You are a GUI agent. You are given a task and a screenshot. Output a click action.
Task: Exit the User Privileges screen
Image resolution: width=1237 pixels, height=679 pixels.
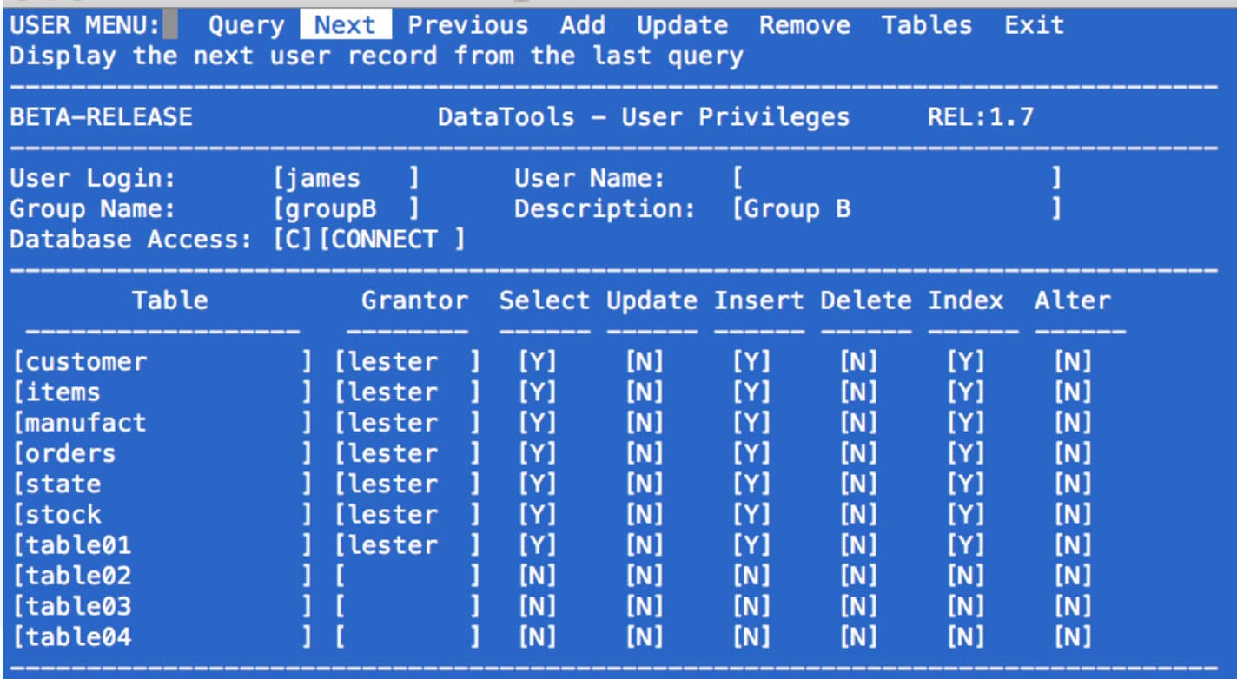pyautogui.click(x=1034, y=25)
